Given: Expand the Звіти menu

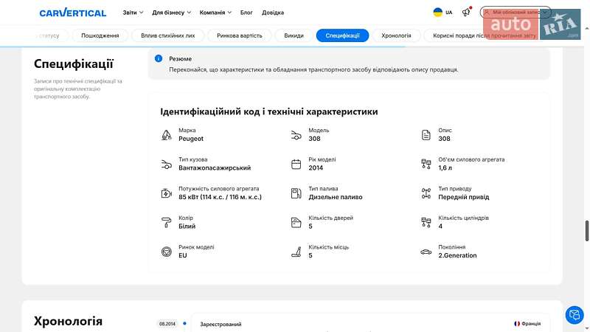Looking at the screenshot, I should point(133,13).
